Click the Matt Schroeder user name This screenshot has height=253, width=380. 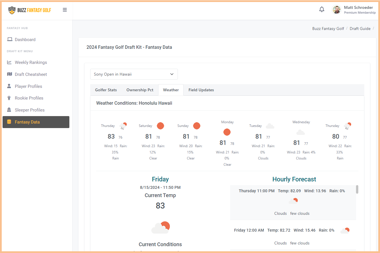[358, 7]
